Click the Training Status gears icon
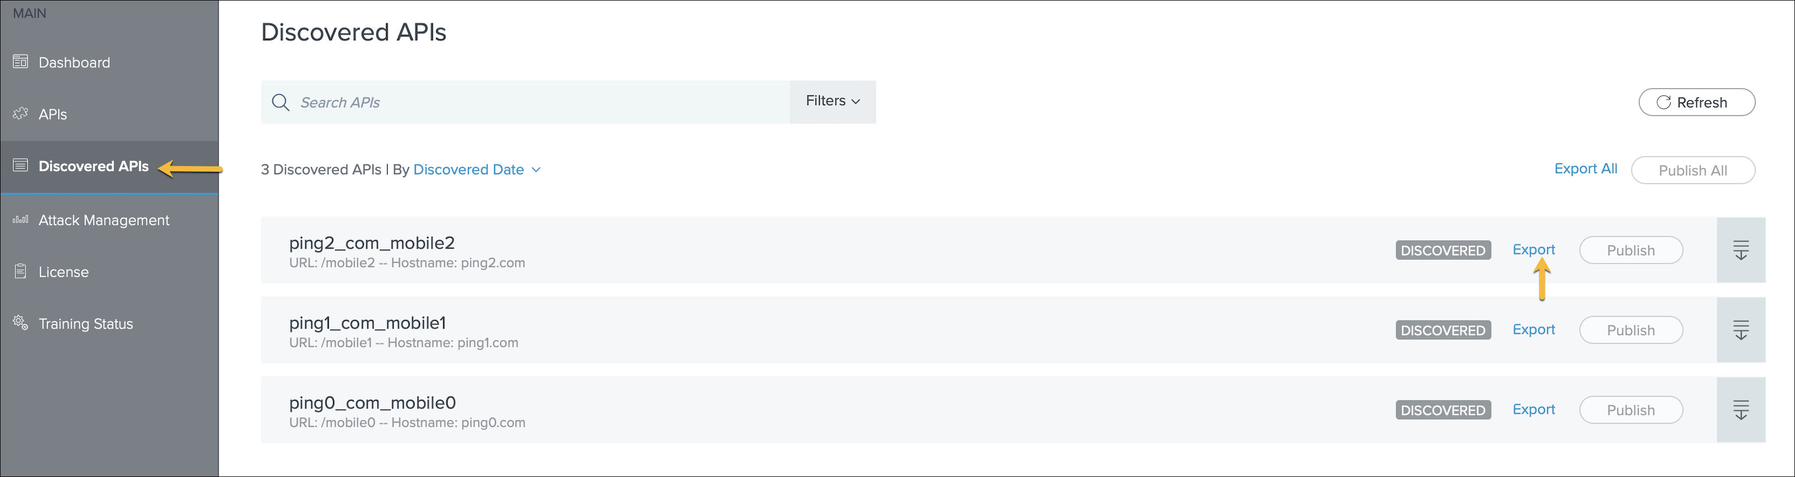Image resolution: width=1795 pixels, height=477 pixels. coord(20,323)
